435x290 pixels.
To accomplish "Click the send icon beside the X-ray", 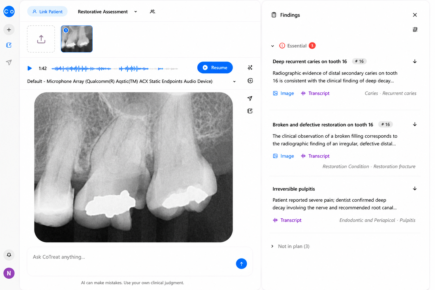I will click(250, 98).
